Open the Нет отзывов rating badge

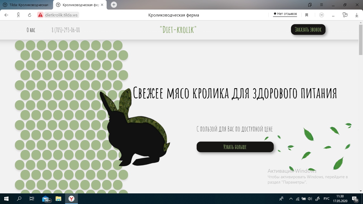point(285,14)
